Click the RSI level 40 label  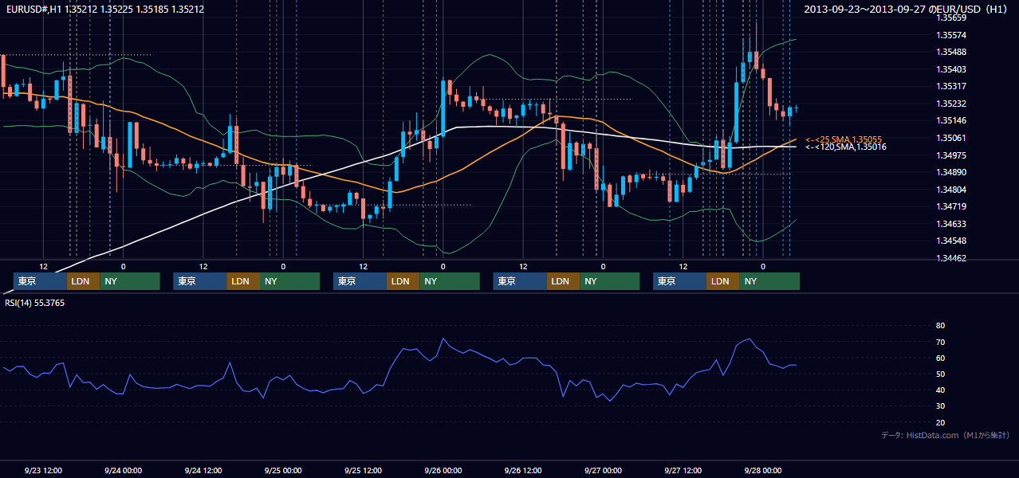(940, 390)
